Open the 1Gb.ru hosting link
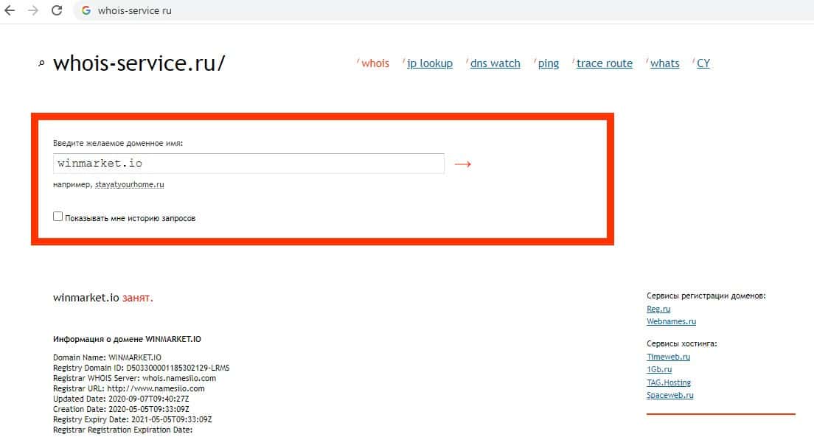 pyautogui.click(x=658, y=369)
